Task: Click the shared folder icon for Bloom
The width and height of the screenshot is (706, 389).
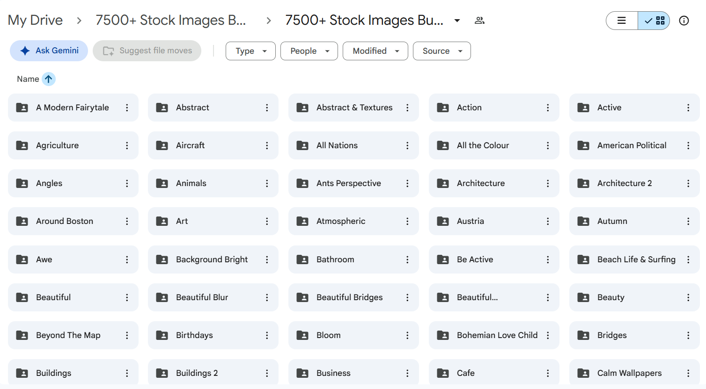Action: coord(302,335)
